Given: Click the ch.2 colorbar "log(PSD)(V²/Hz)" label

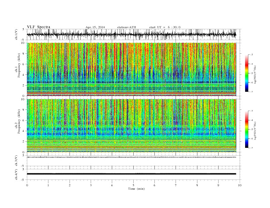Looking at the screenshot, I should click(x=255, y=131).
